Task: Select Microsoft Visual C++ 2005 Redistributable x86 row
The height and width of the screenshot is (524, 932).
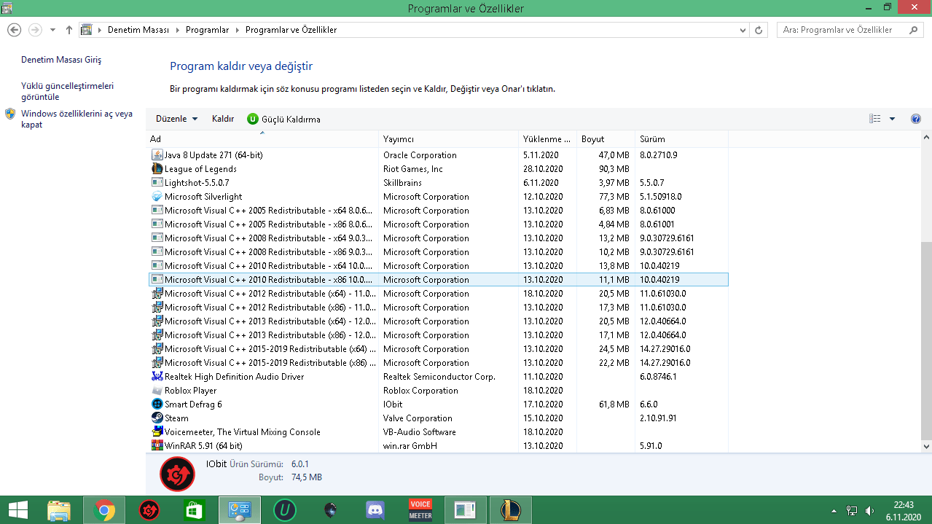Action: pyautogui.click(x=438, y=224)
